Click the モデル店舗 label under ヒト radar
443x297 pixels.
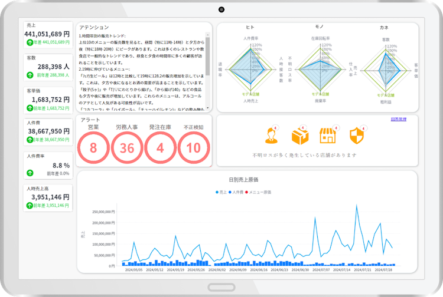pos(250,94)
